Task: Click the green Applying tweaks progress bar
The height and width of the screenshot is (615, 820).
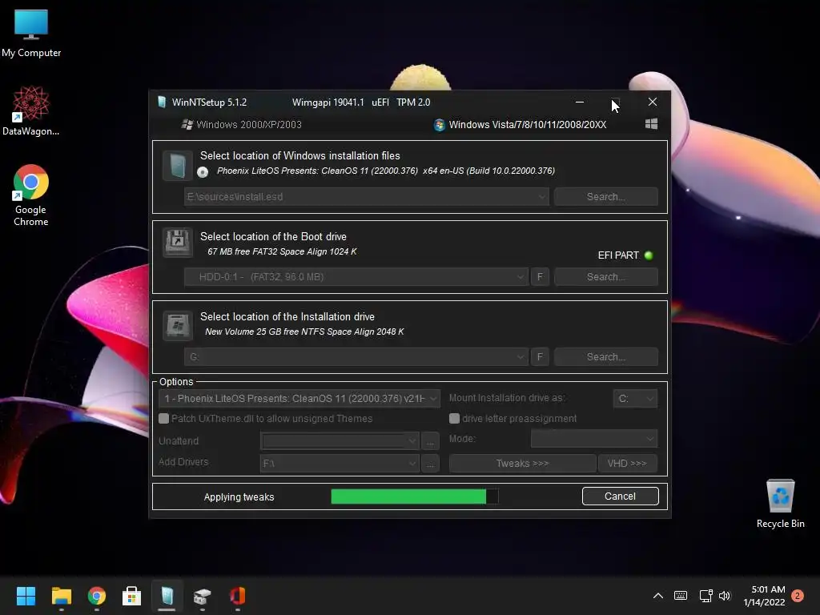Action: coord(415,496)
